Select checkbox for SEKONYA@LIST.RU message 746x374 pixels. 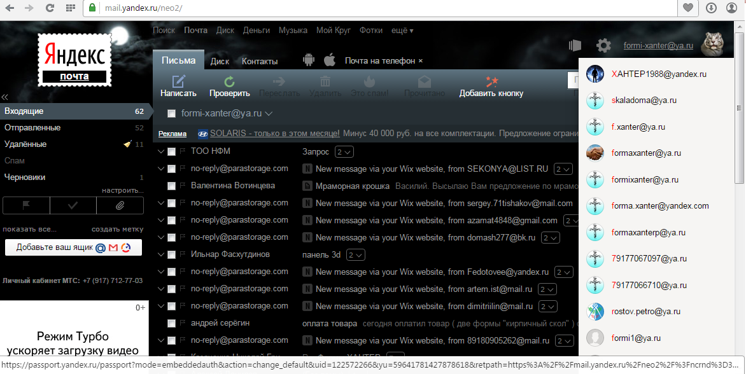pyautogui.click(x=171, y=169)
